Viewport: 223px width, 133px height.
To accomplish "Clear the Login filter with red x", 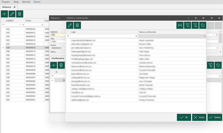I will click(136, 36).
